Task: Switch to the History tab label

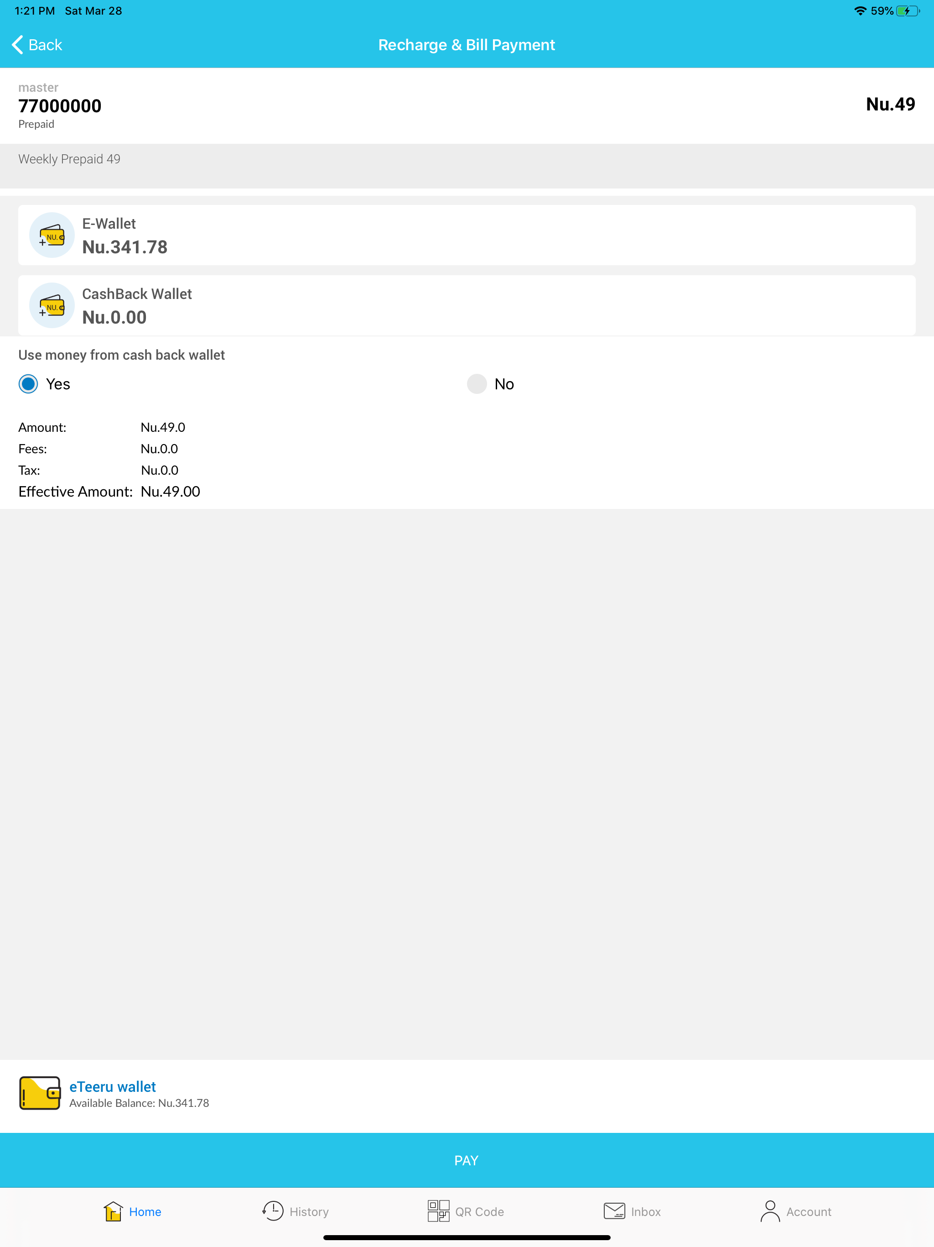Action: [309, 1211]
